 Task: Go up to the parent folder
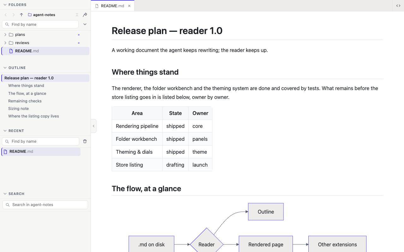tap(21, 15)
